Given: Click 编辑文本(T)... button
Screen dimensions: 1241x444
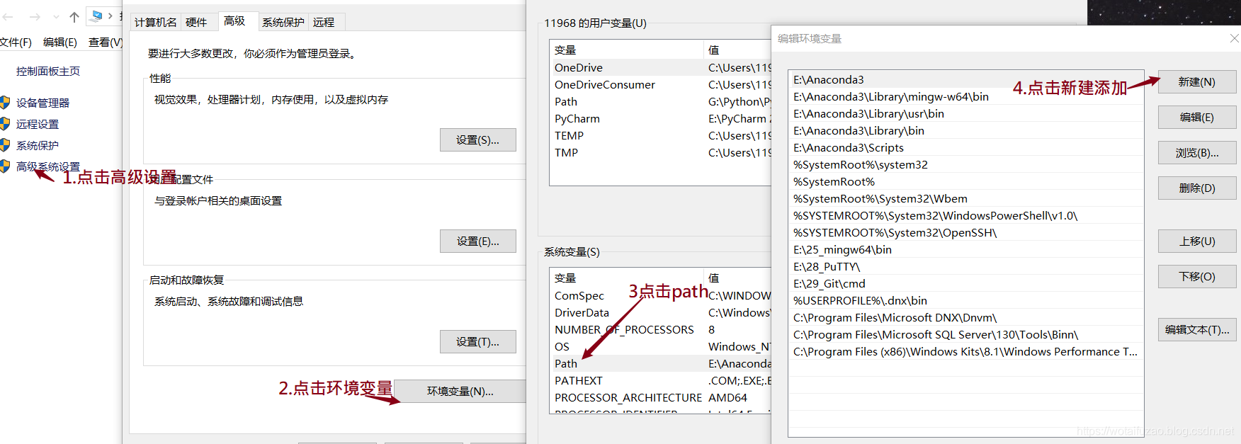Looking at the screenshot, I should tap(1197, 330).
